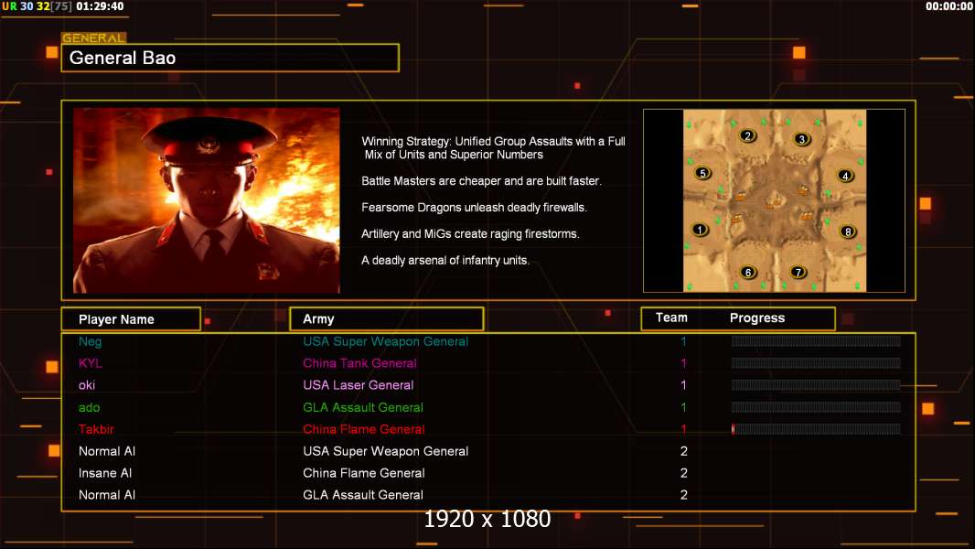Pick start position 5 on the minimap

[x=702, y=174]
